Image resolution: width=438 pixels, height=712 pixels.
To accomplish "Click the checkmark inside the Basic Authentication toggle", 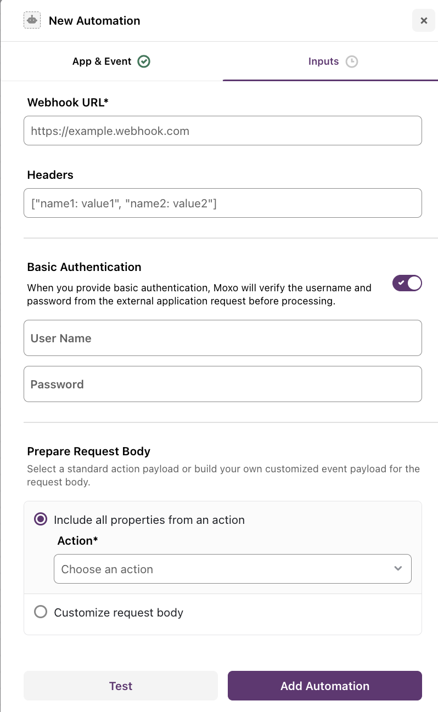I will [x=400, y=283].
